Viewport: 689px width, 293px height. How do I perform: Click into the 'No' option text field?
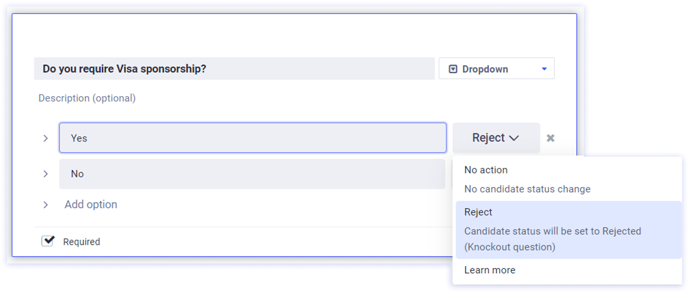tap(252, 174)
